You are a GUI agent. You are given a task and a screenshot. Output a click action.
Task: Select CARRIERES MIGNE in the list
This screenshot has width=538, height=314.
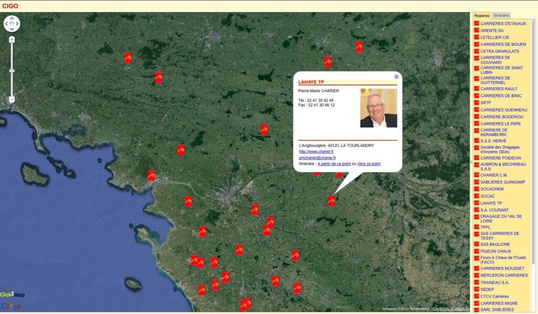(499, 303)
